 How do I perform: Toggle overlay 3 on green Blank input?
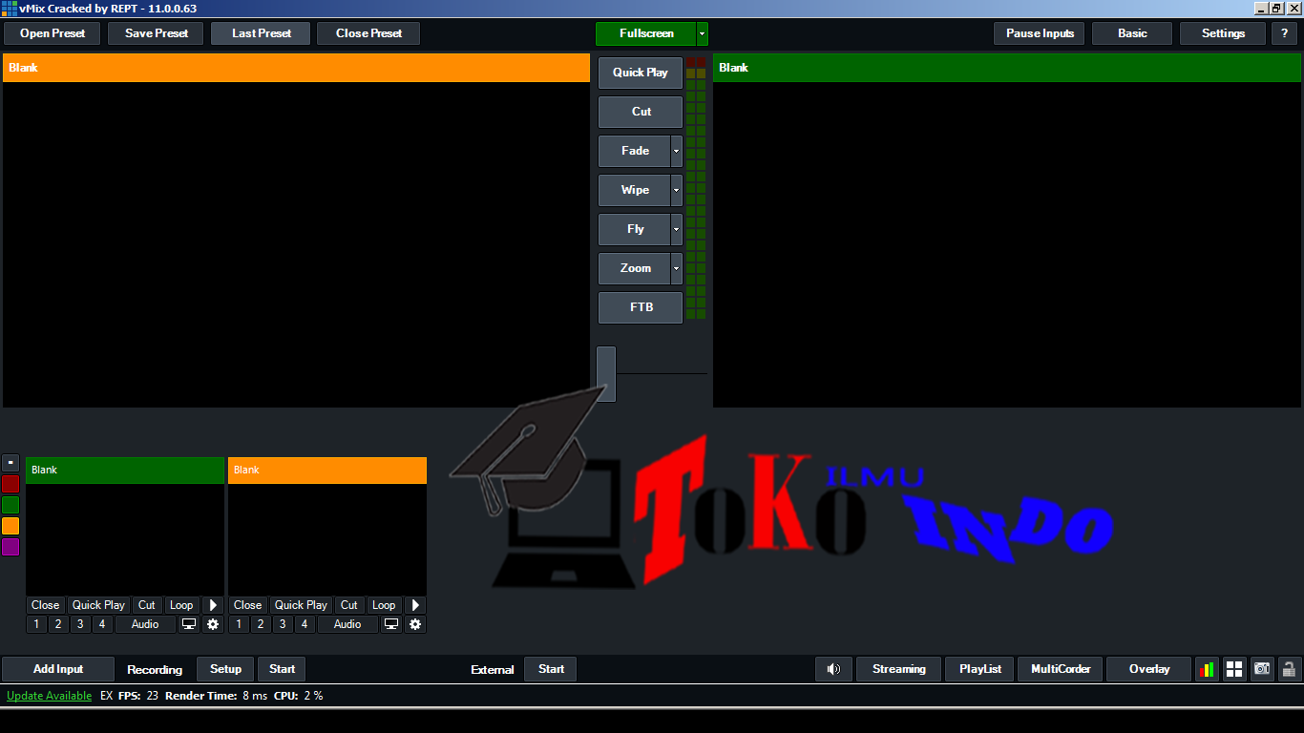pyautogui.click(x=80, y=624)
